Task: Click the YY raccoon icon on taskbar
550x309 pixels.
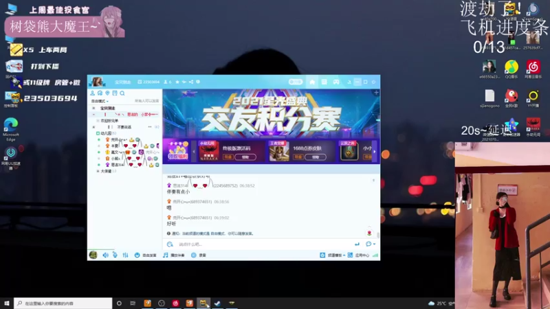Action: pyautogui.click(x=203, y=303)
